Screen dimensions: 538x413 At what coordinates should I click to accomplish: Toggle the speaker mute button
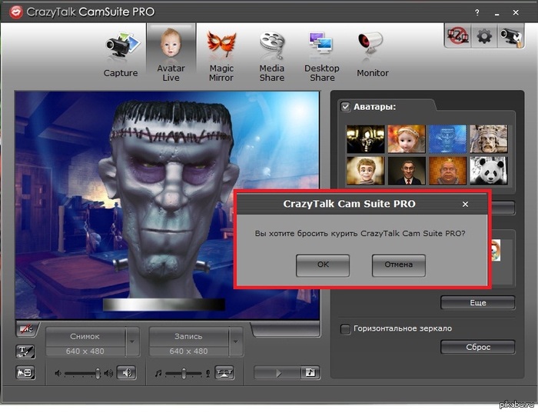tap(127, 373)
